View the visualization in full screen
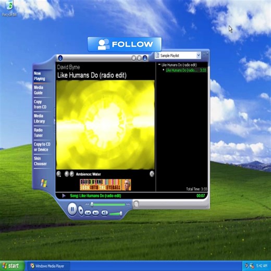The image size is (271, 271). 152,174
